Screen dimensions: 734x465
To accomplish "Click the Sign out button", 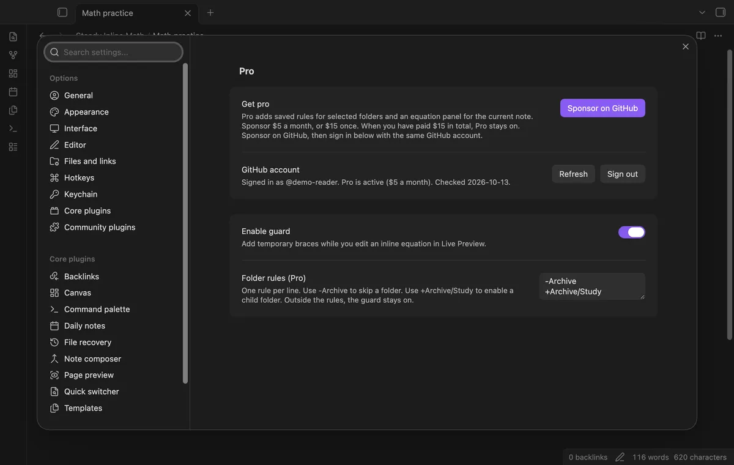I will (623, 174).
